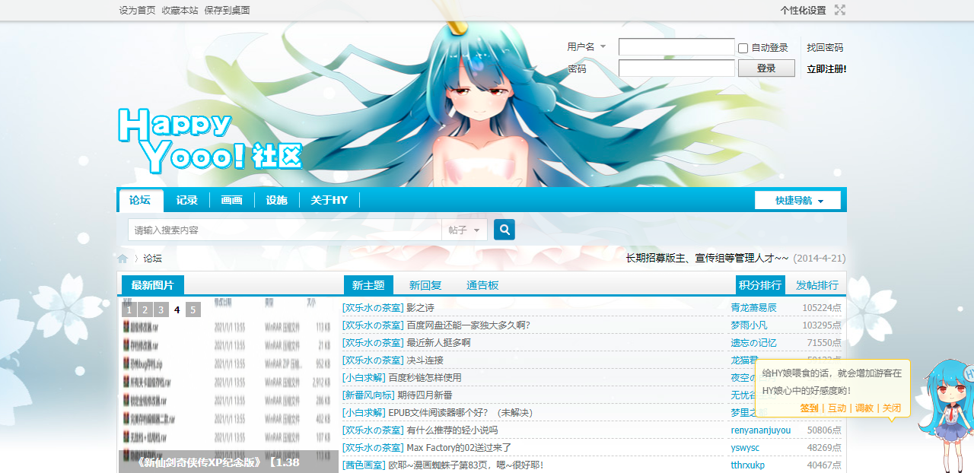Viewport: 974px width, 473px height.
Task: Open the 记录 navigation tab
Action: (187, 200)
